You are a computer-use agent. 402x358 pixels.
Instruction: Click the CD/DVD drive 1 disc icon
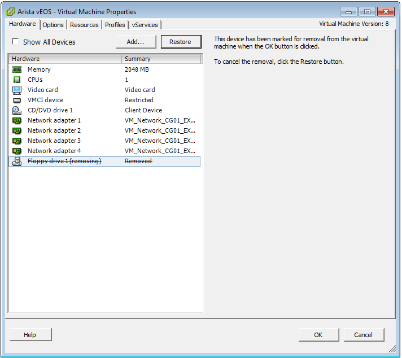(x=17, y=110)
